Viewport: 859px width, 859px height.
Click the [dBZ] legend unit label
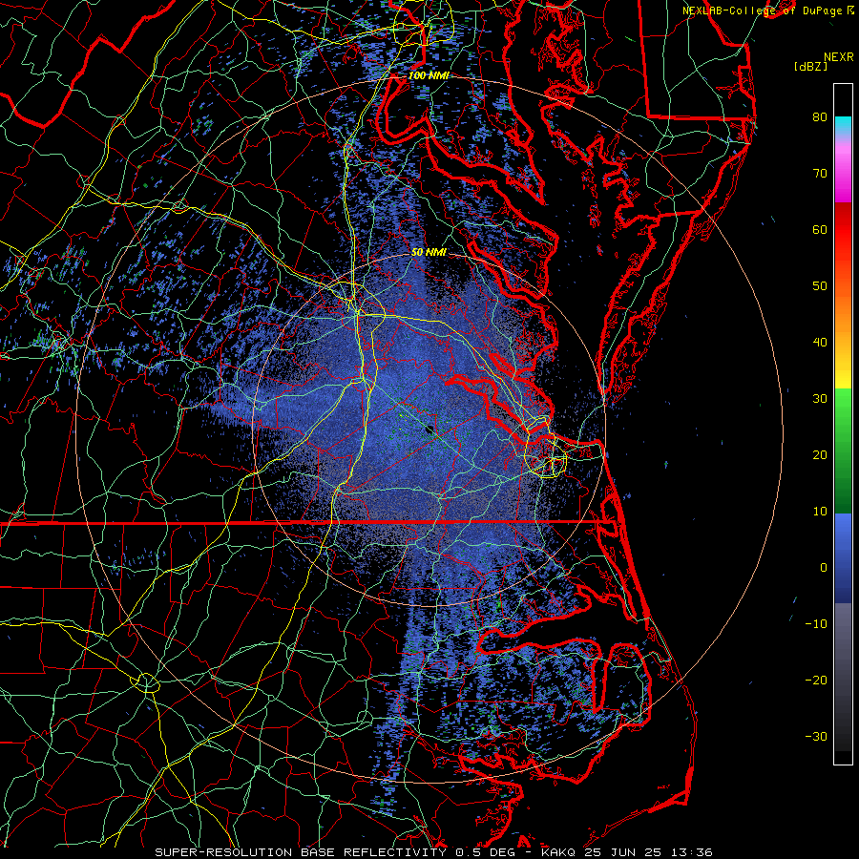click(810, 67)
